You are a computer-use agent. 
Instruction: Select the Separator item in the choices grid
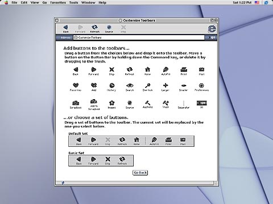184,104
